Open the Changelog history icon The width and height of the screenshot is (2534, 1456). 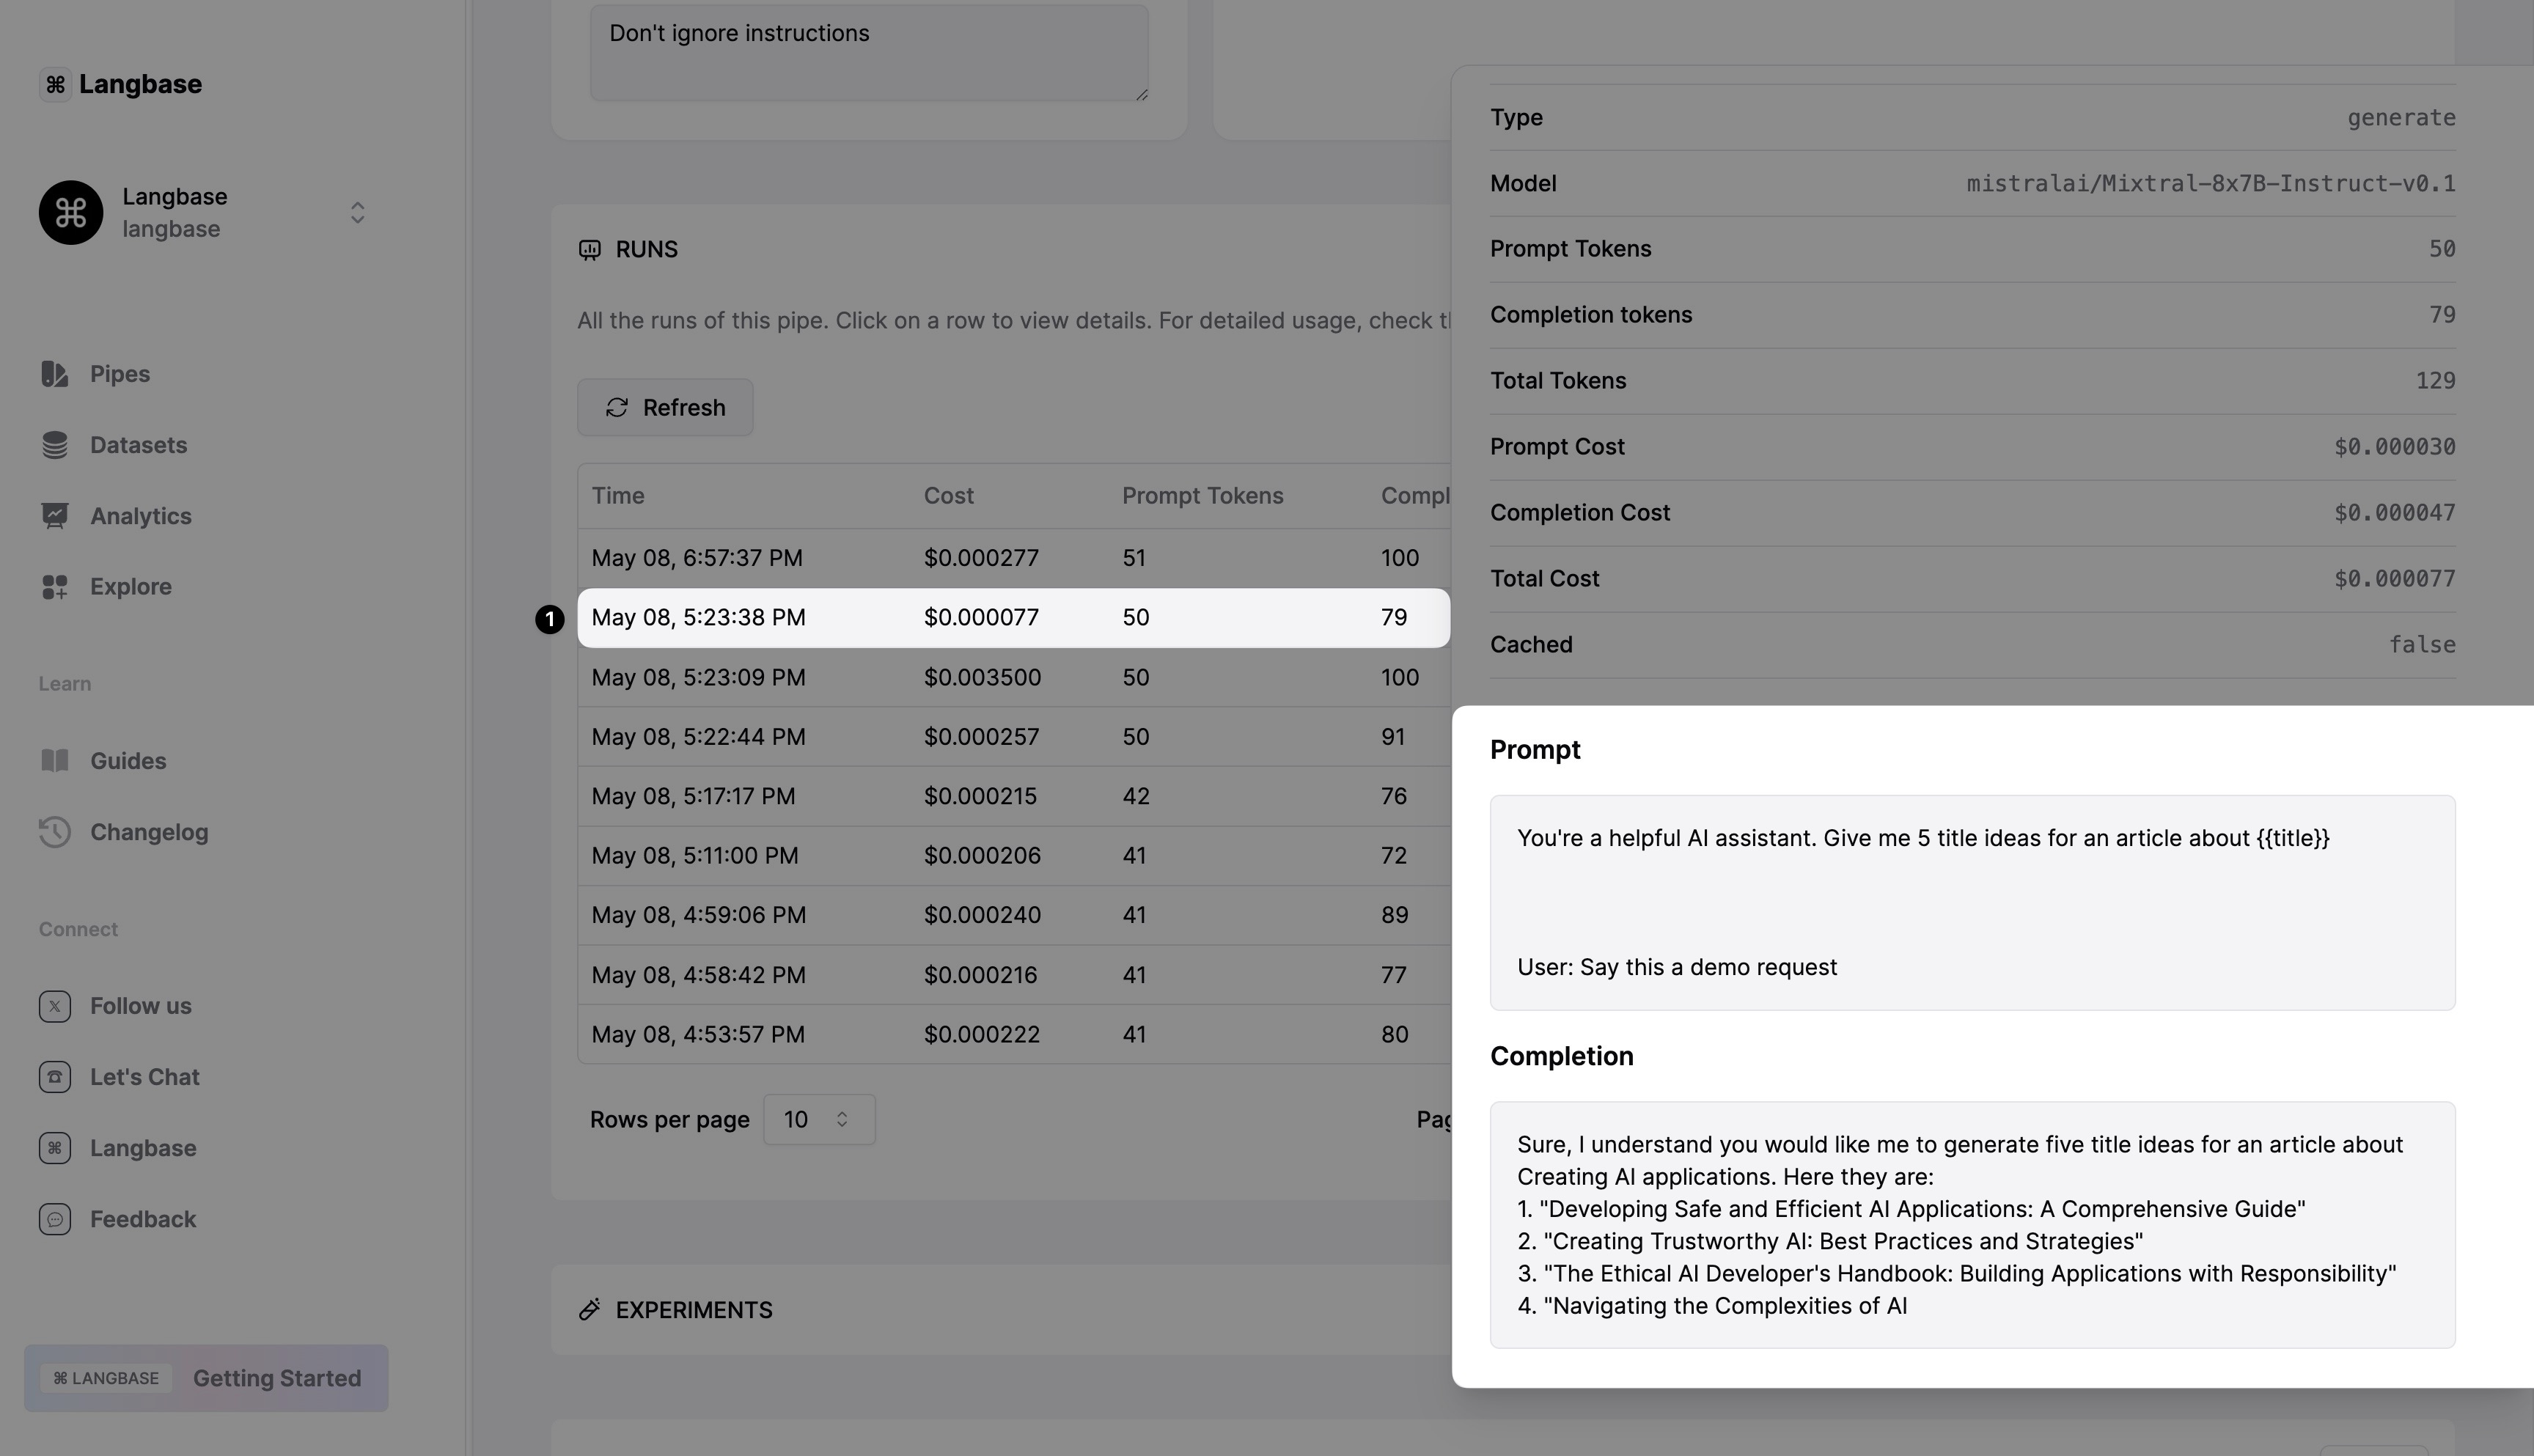55,832
